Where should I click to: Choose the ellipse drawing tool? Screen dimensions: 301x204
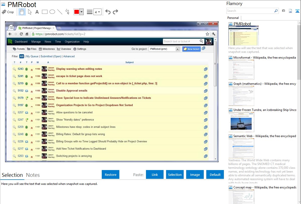point(52,12)
